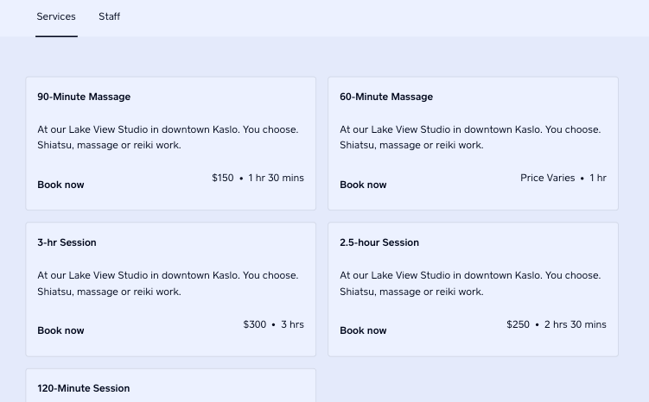Select the 2.5-hour Session heading
This screenshot has height=402, width=649.
pyautogui.click(x=379, y=242)
